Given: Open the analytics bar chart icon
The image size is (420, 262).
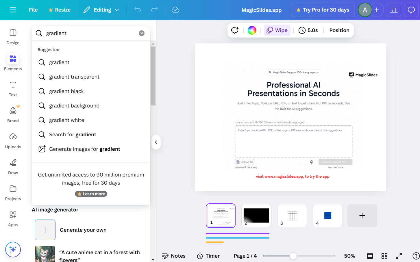Looking at the screenshot, I should point(394,10).
